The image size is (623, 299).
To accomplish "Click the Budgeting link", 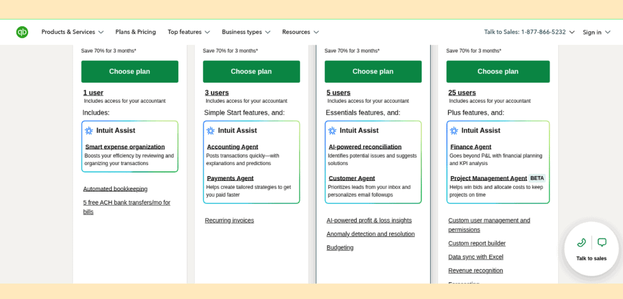I will click(340, 247).
